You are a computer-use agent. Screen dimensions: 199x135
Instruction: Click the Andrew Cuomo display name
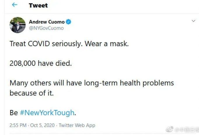tap(47, 22)
